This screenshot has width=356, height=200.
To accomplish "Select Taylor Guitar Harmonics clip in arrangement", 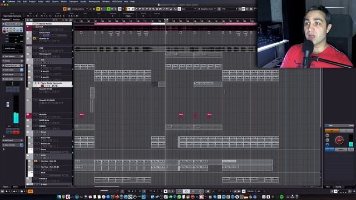I will click(208, 84).
